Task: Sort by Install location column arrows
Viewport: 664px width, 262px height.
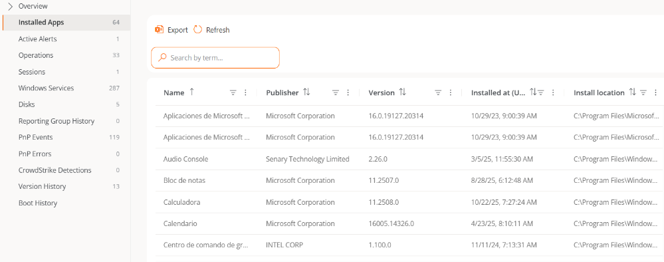Action: point(632,92)
